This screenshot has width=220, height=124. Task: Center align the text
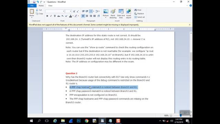pos(87,16)
